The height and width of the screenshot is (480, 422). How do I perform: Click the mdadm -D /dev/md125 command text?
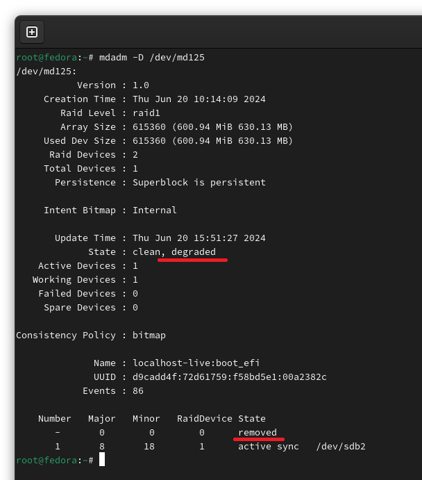point(152,58)
